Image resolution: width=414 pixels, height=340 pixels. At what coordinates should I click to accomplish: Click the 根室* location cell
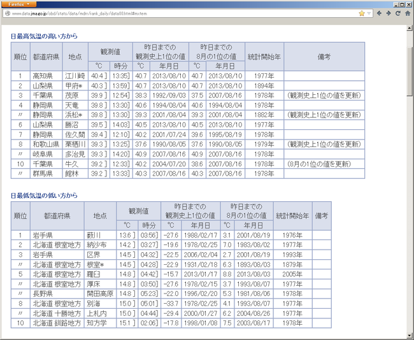pos(101,264)
